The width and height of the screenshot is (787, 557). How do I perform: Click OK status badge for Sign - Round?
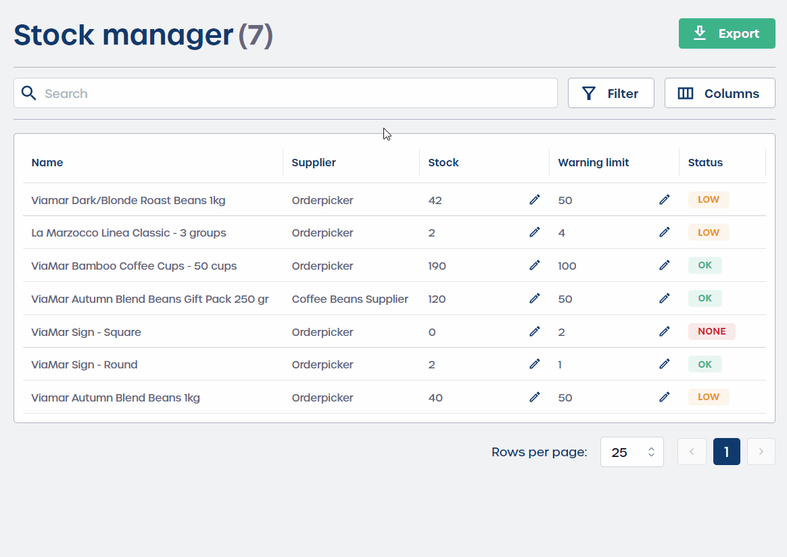[x=705, y=364]
